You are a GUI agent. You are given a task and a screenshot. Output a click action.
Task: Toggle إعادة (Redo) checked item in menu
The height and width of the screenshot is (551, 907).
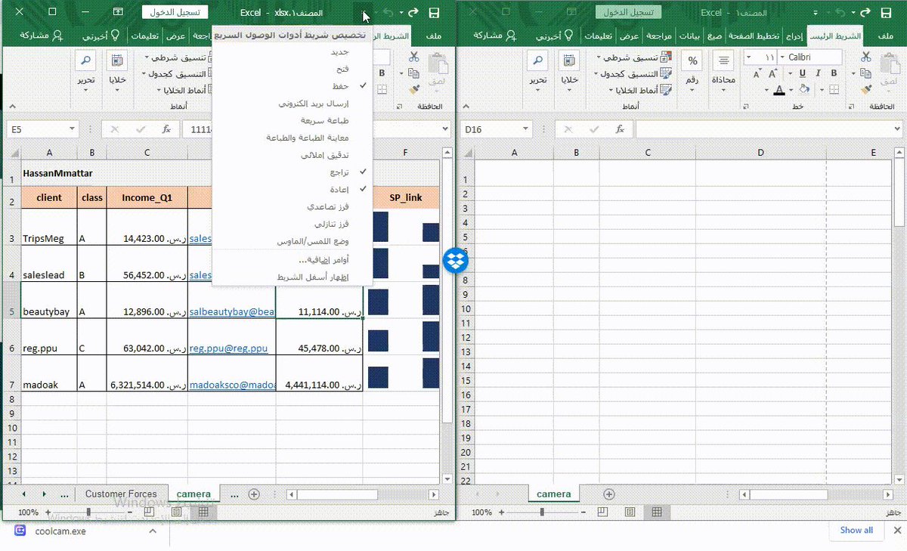(292, 189)
